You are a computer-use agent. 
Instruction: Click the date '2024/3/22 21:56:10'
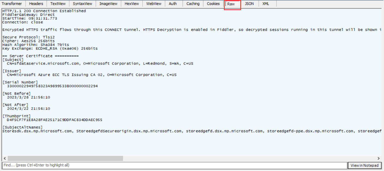pyautogui.click(x=28, y=108)
